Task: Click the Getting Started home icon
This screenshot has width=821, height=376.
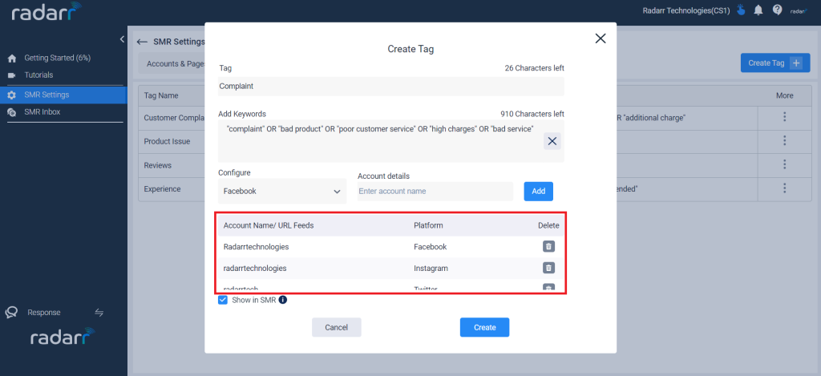Action: 12,59
